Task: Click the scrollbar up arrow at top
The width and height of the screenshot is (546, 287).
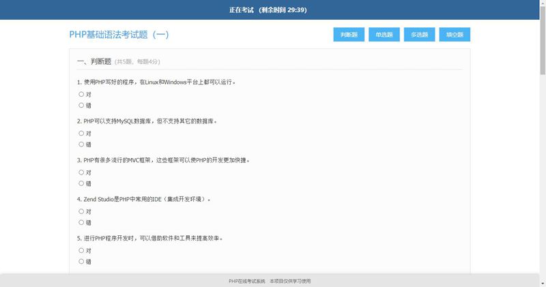Action: pyautogui.click(x=542, y=3)
